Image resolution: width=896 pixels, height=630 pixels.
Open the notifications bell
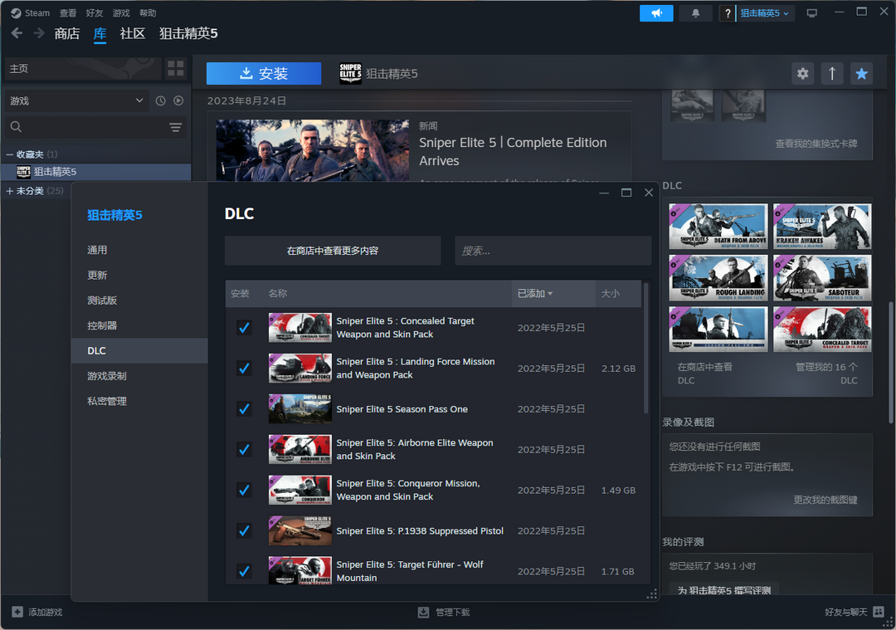(x=695, y=13)
